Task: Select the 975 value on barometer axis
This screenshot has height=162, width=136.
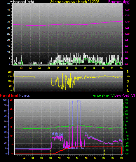Action: click(x=126, y=64)
